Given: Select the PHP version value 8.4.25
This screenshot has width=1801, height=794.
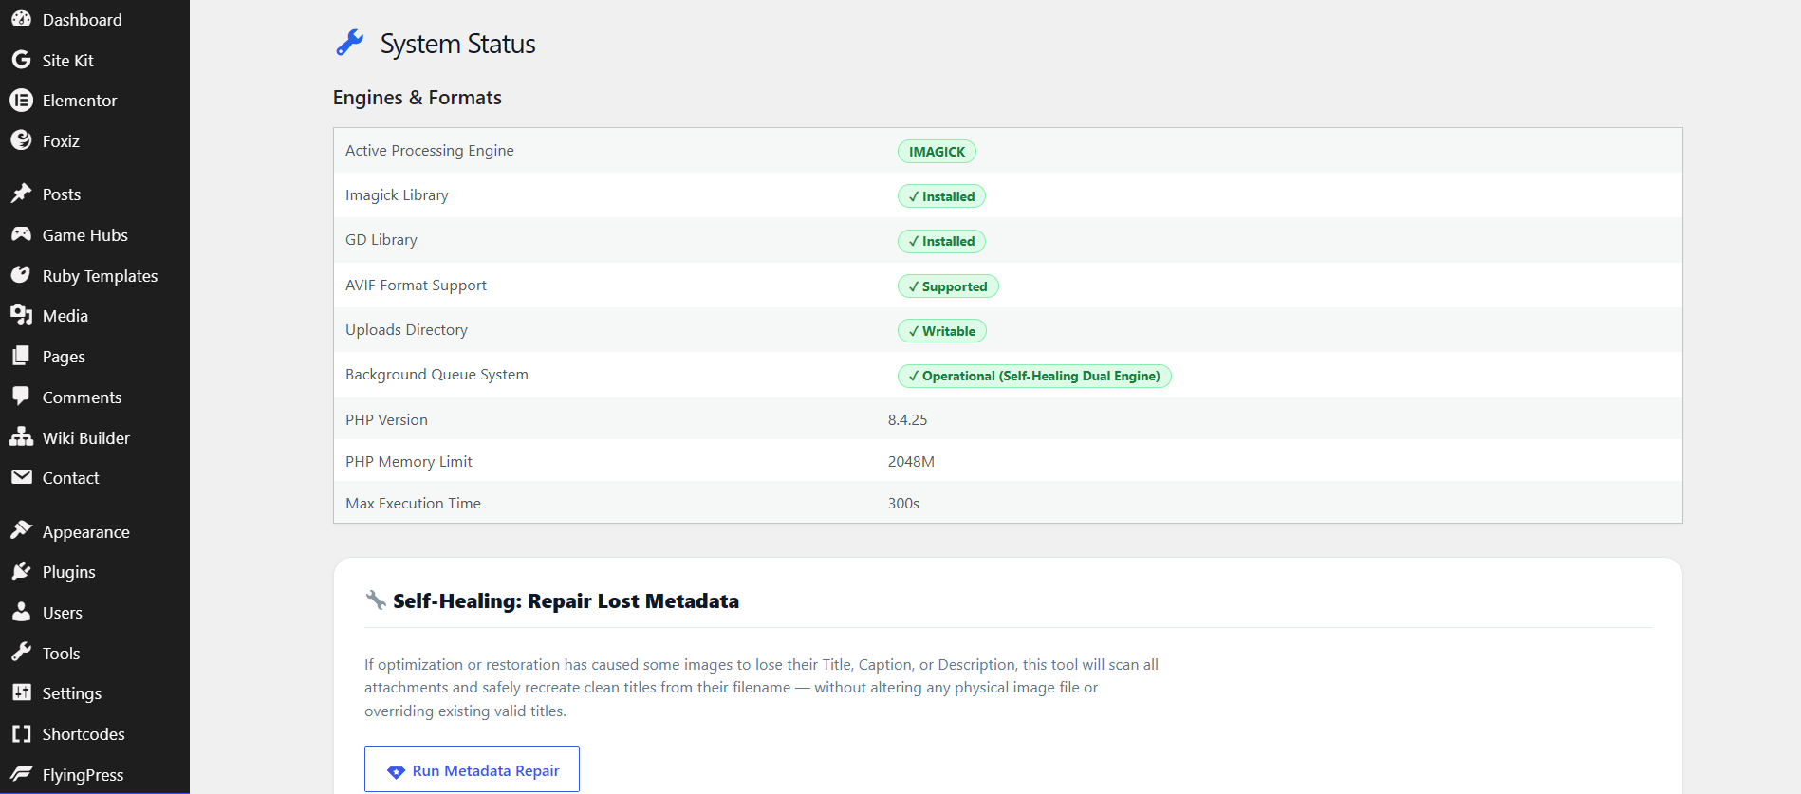Looking at the screenshot, I should (907, 419).
